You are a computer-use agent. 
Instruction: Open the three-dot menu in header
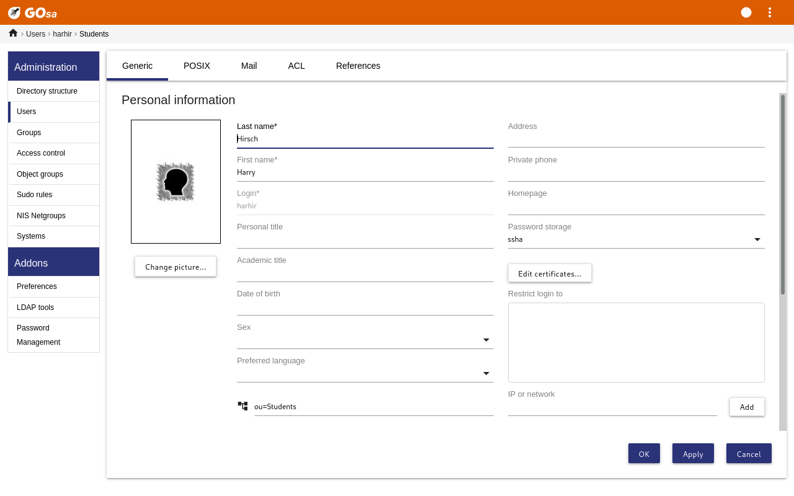tap(770, 12)
